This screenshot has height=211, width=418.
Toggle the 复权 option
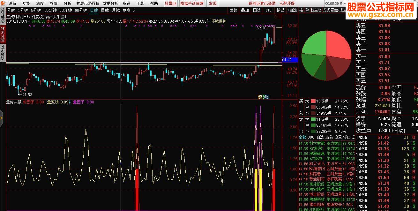click(x=233, y=10)
